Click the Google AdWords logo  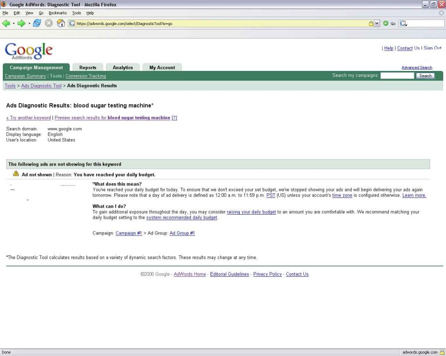pyautogui.click(x=28, y=51)
